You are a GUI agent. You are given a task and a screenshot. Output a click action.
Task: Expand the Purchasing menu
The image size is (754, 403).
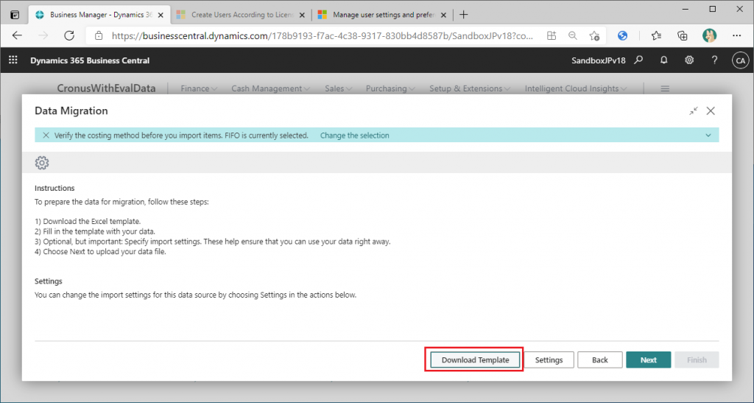tap(390, 88)
